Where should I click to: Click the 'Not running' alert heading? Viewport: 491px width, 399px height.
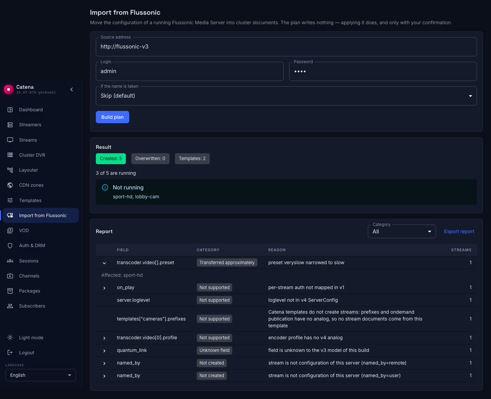(128, 187)
